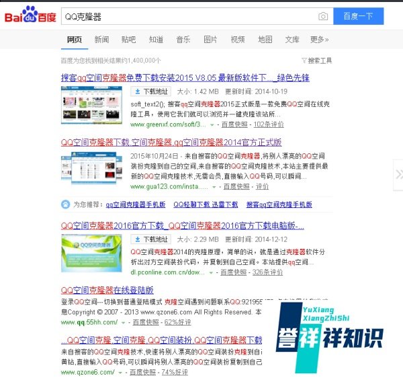
Task: Open result QQ空间克隆器下载 2014官方正式版
Action: pyautogui.click(x=171, y=143)
